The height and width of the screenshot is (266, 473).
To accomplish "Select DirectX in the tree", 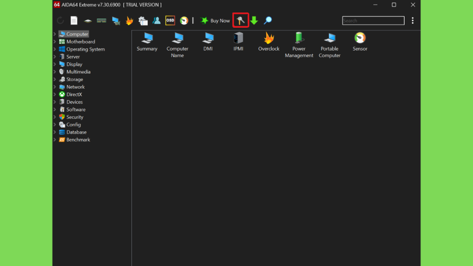I will click(x=70, y=94).
